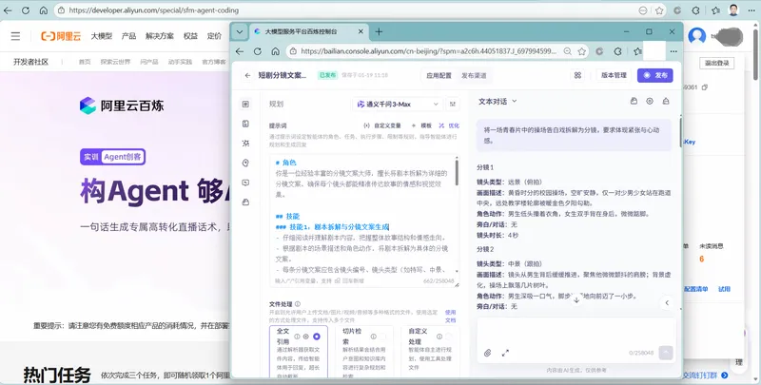Viewport: 761px width, 385px height.
Task: Open the 使用文档 link
Action: (x=450, y=317)
